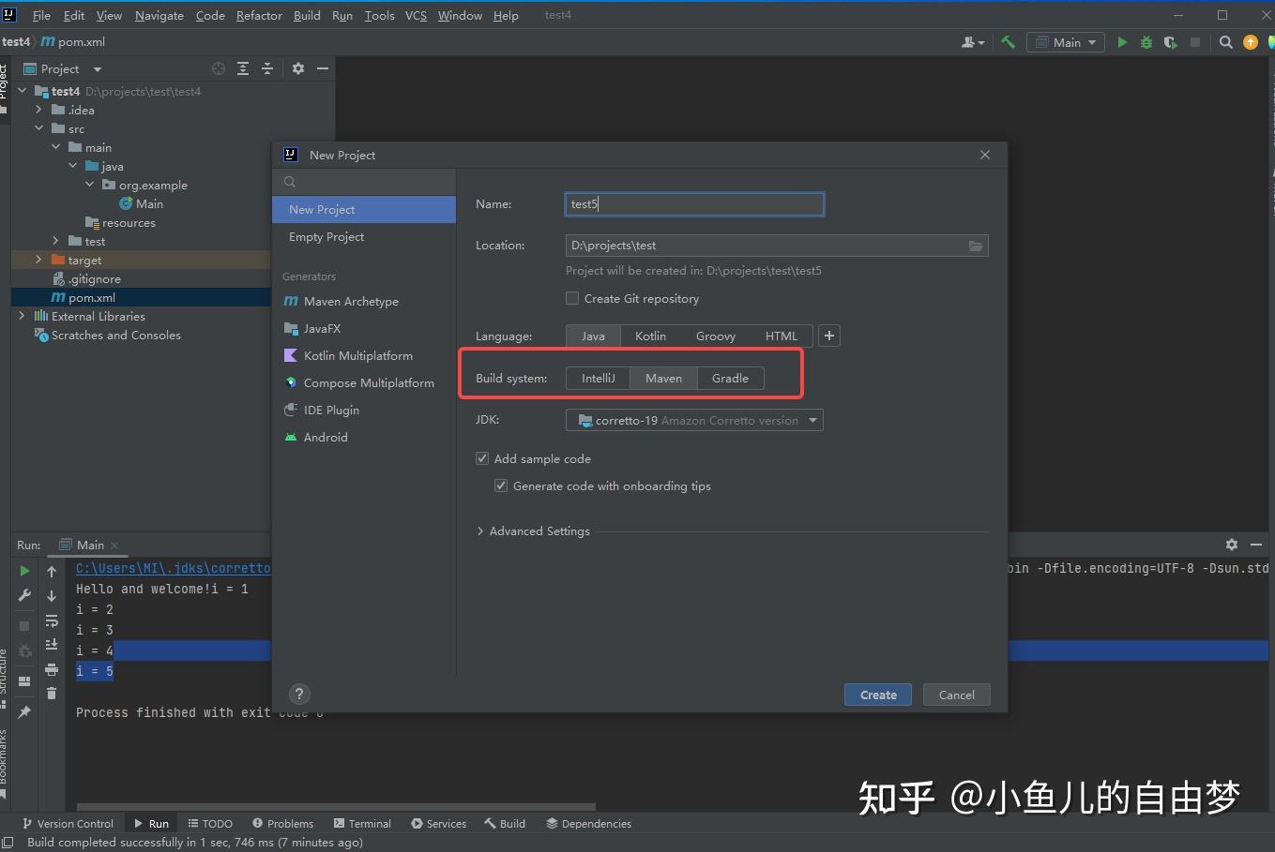Open Search Everywhere magnifier icon

[1225, 42]
